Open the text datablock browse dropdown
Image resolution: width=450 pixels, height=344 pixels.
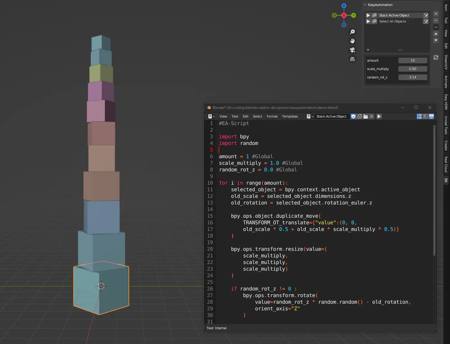[x=310, y=116]
